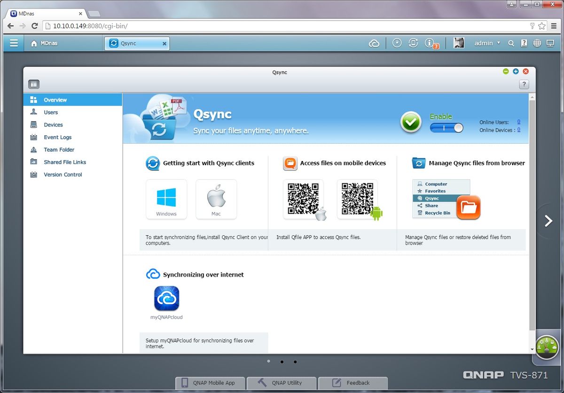
Task: Select the first desktop page dot
Action: 268,362
